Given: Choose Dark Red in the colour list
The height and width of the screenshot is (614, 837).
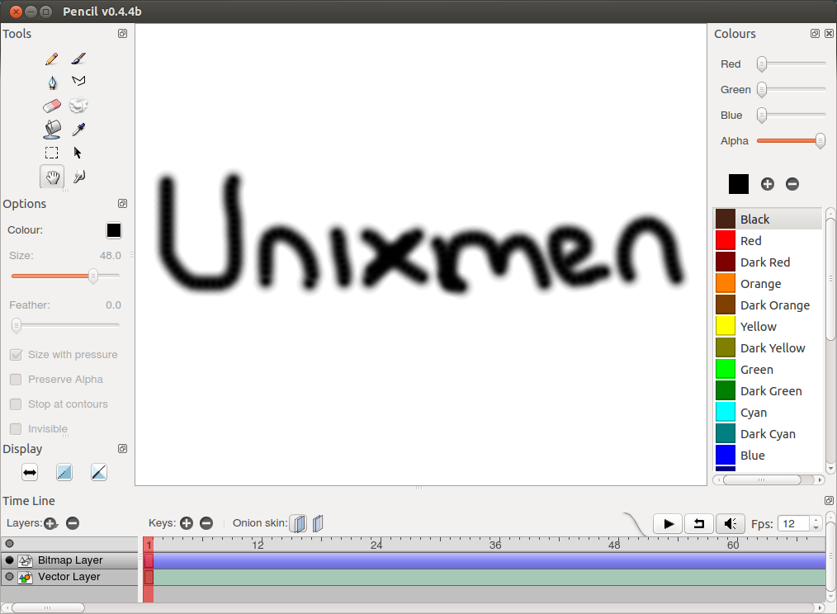Looking at the screenshot, I should 768,262.
